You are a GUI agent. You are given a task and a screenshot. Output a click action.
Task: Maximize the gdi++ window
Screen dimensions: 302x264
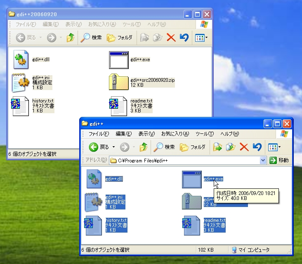[277, 124]
